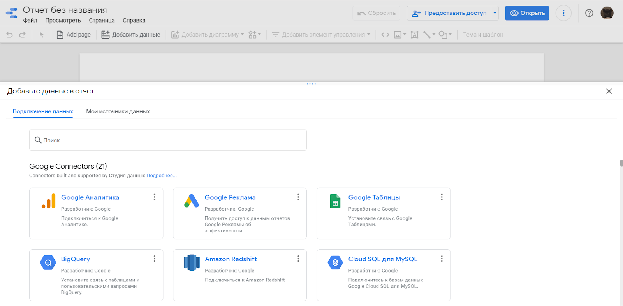Screen dimensions: 623x306
Task: Open the help question mark icon
Action: [589, 13]
